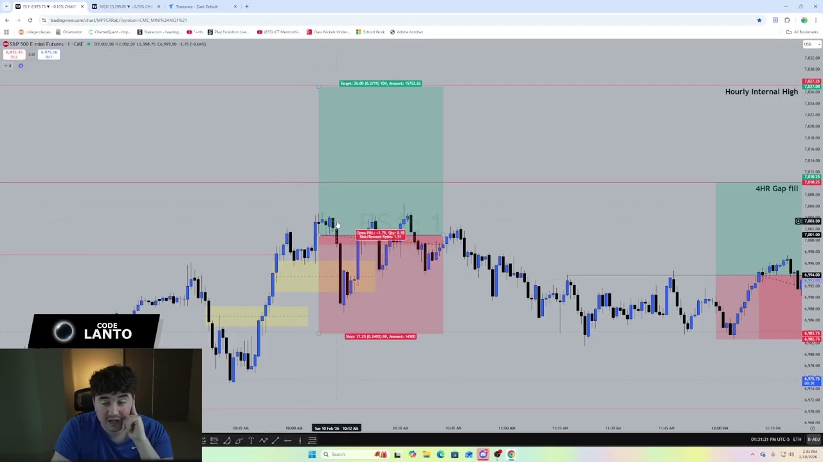The width and height of the screenshot is (823, 462).
Task: Open the Play Evolution Live bookmark
Action: (228, 31)
